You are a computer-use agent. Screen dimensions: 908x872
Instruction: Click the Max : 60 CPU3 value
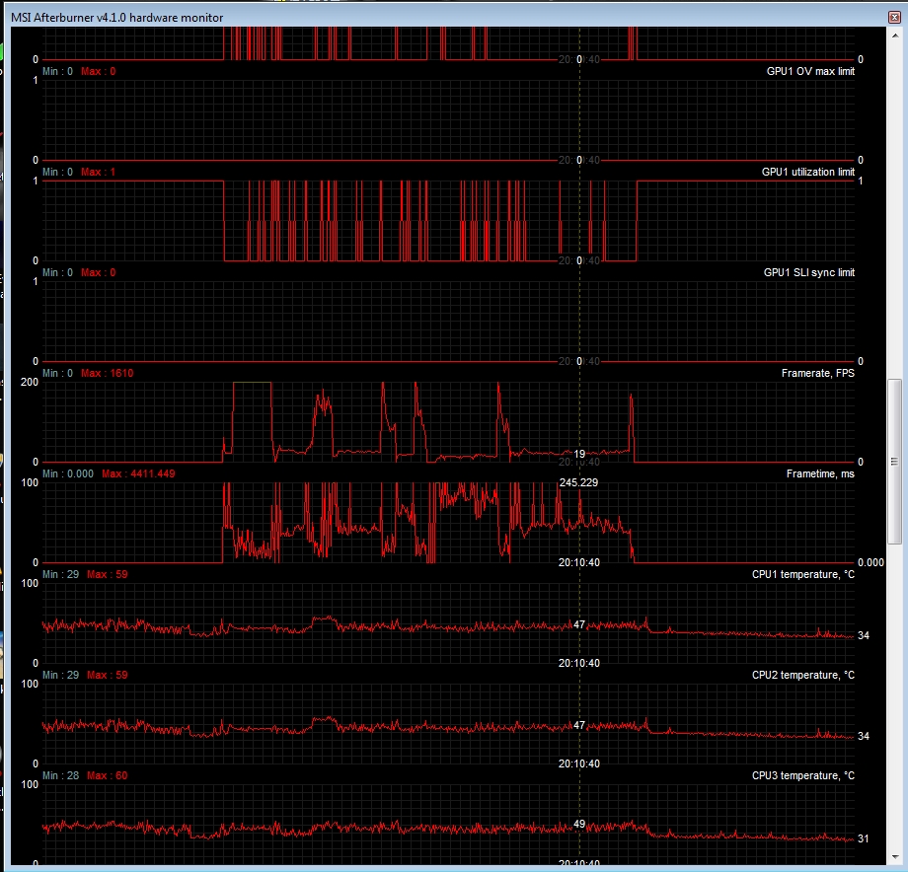pos(108,776)
